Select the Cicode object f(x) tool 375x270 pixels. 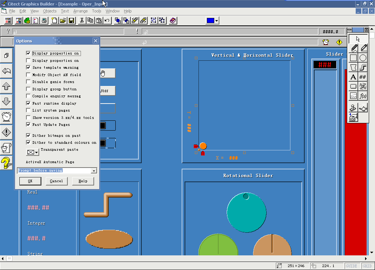click(363, 96)
